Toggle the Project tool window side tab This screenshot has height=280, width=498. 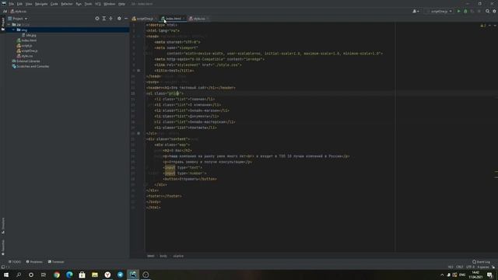click(x=3, y=24)
